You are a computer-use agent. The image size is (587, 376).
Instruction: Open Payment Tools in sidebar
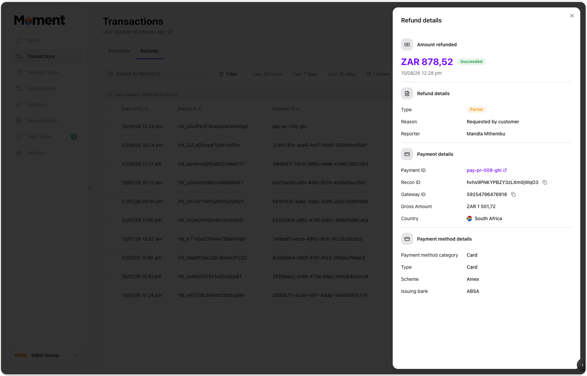pyautogui.click(x=46, y=72)
